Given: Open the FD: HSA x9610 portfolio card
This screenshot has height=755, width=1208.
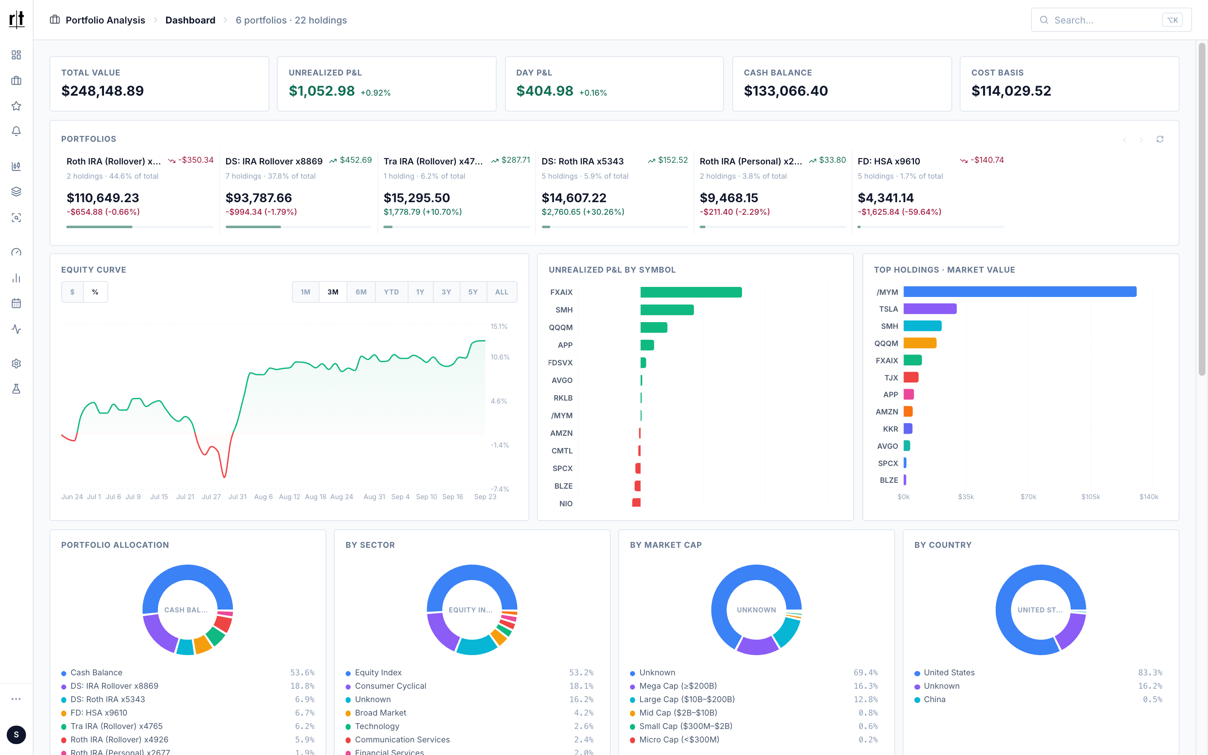Looking at the screenshot, I should pyautogui.click(x=930, y=191).
